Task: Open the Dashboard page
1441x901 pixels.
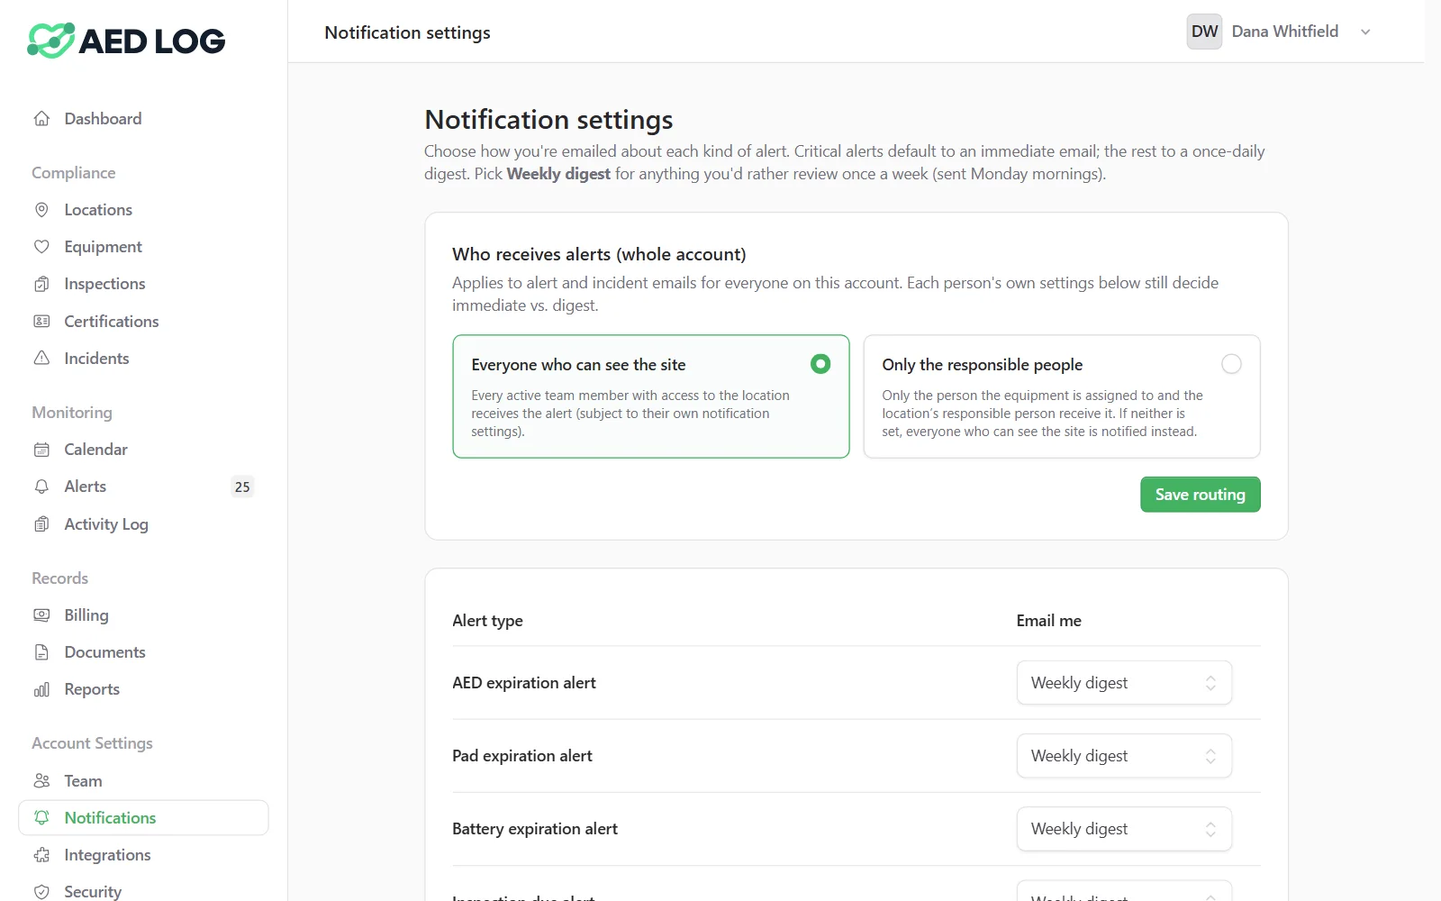Action: click(143, 119)
